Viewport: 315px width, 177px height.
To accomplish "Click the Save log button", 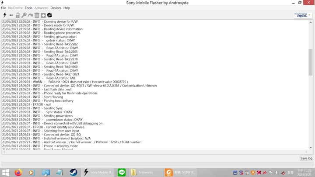I will point(306,158).
